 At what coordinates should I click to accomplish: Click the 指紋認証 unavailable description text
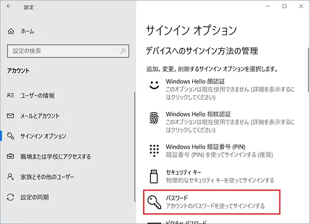coord(230,126)
